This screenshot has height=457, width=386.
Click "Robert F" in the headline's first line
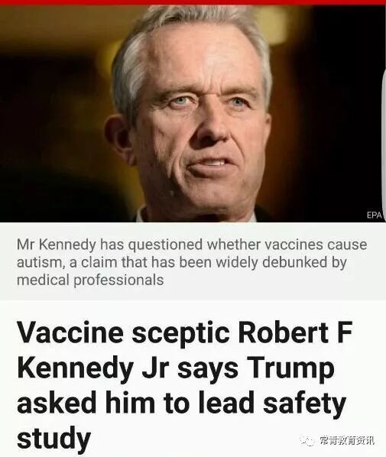tap(295, 332)
